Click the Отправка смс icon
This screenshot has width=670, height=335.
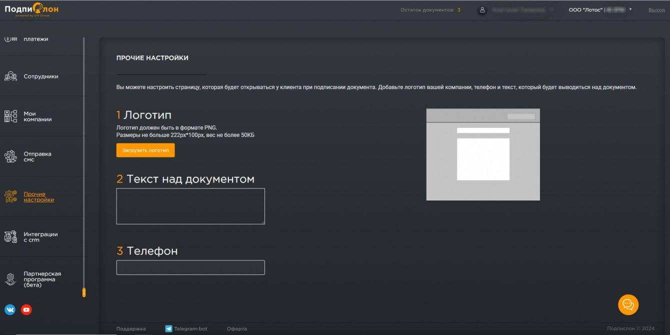click(10, 156)
